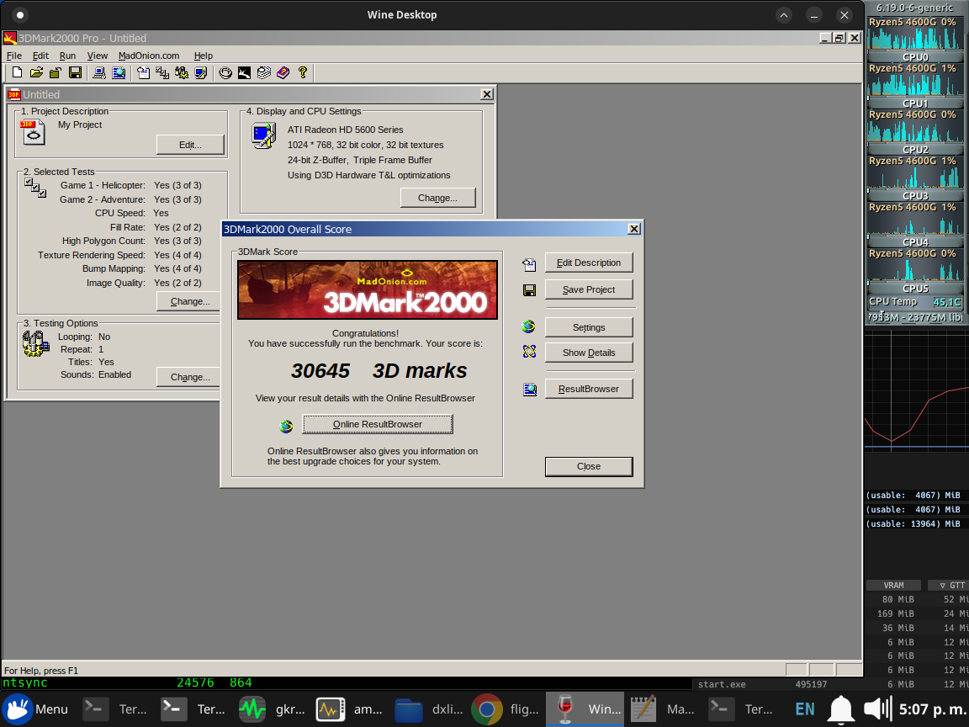The image size is (969, 727).
Task: Click the atom icon beside Show Details
Action: tap(529, 352)
